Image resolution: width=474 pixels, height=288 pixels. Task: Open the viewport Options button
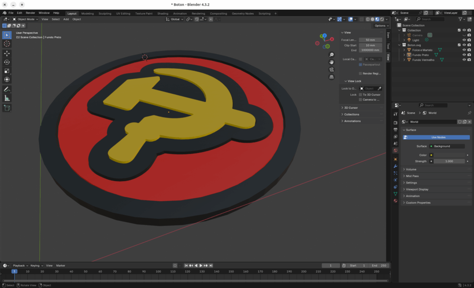[380, 26]
